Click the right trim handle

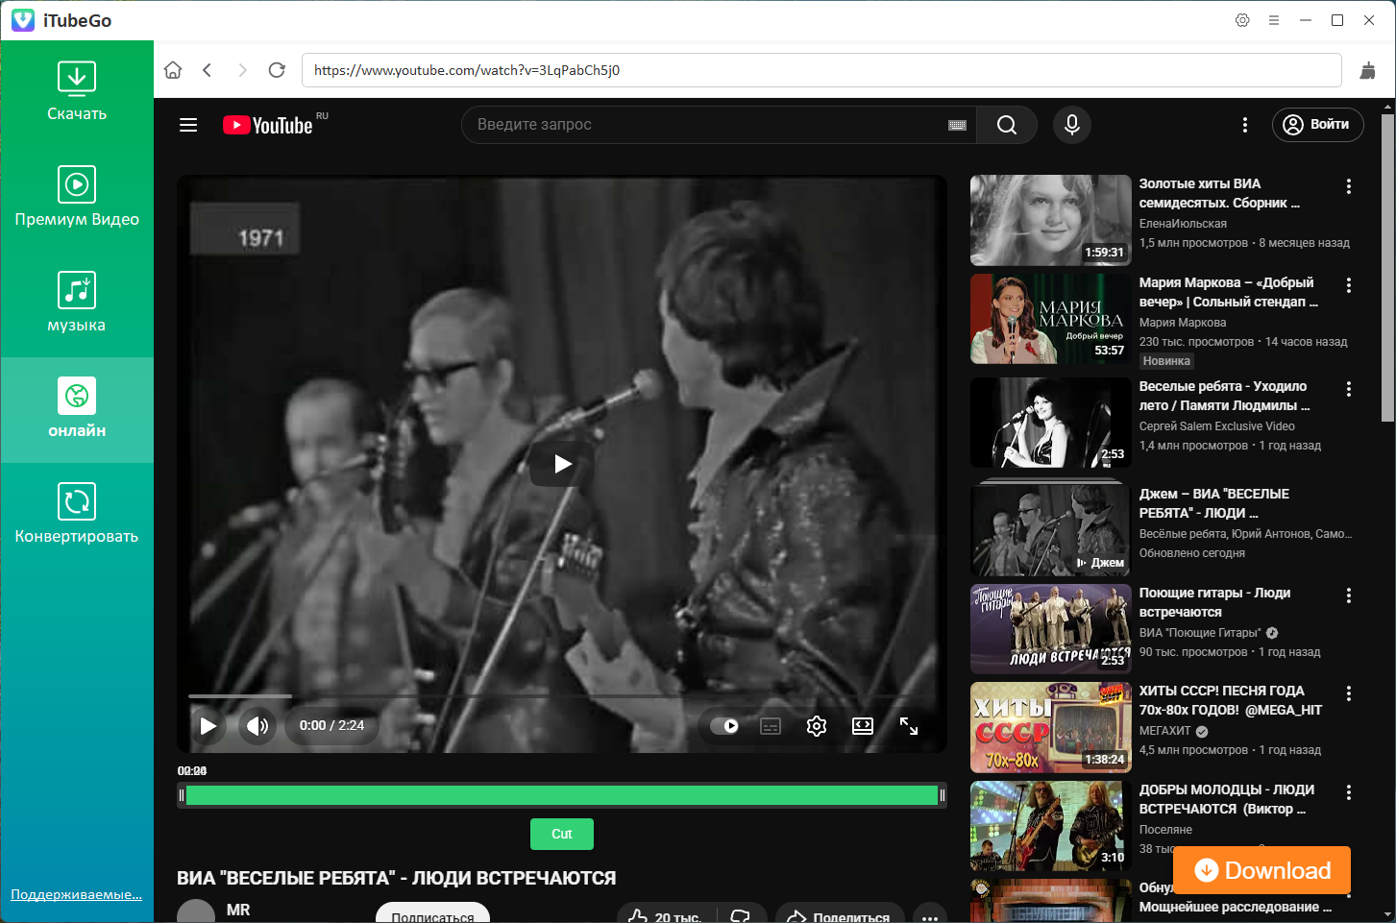[x=943, y=795]
